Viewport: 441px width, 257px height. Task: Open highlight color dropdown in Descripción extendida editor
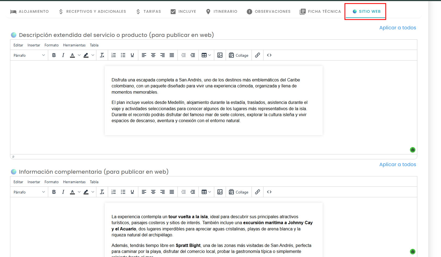click(93, 55)
